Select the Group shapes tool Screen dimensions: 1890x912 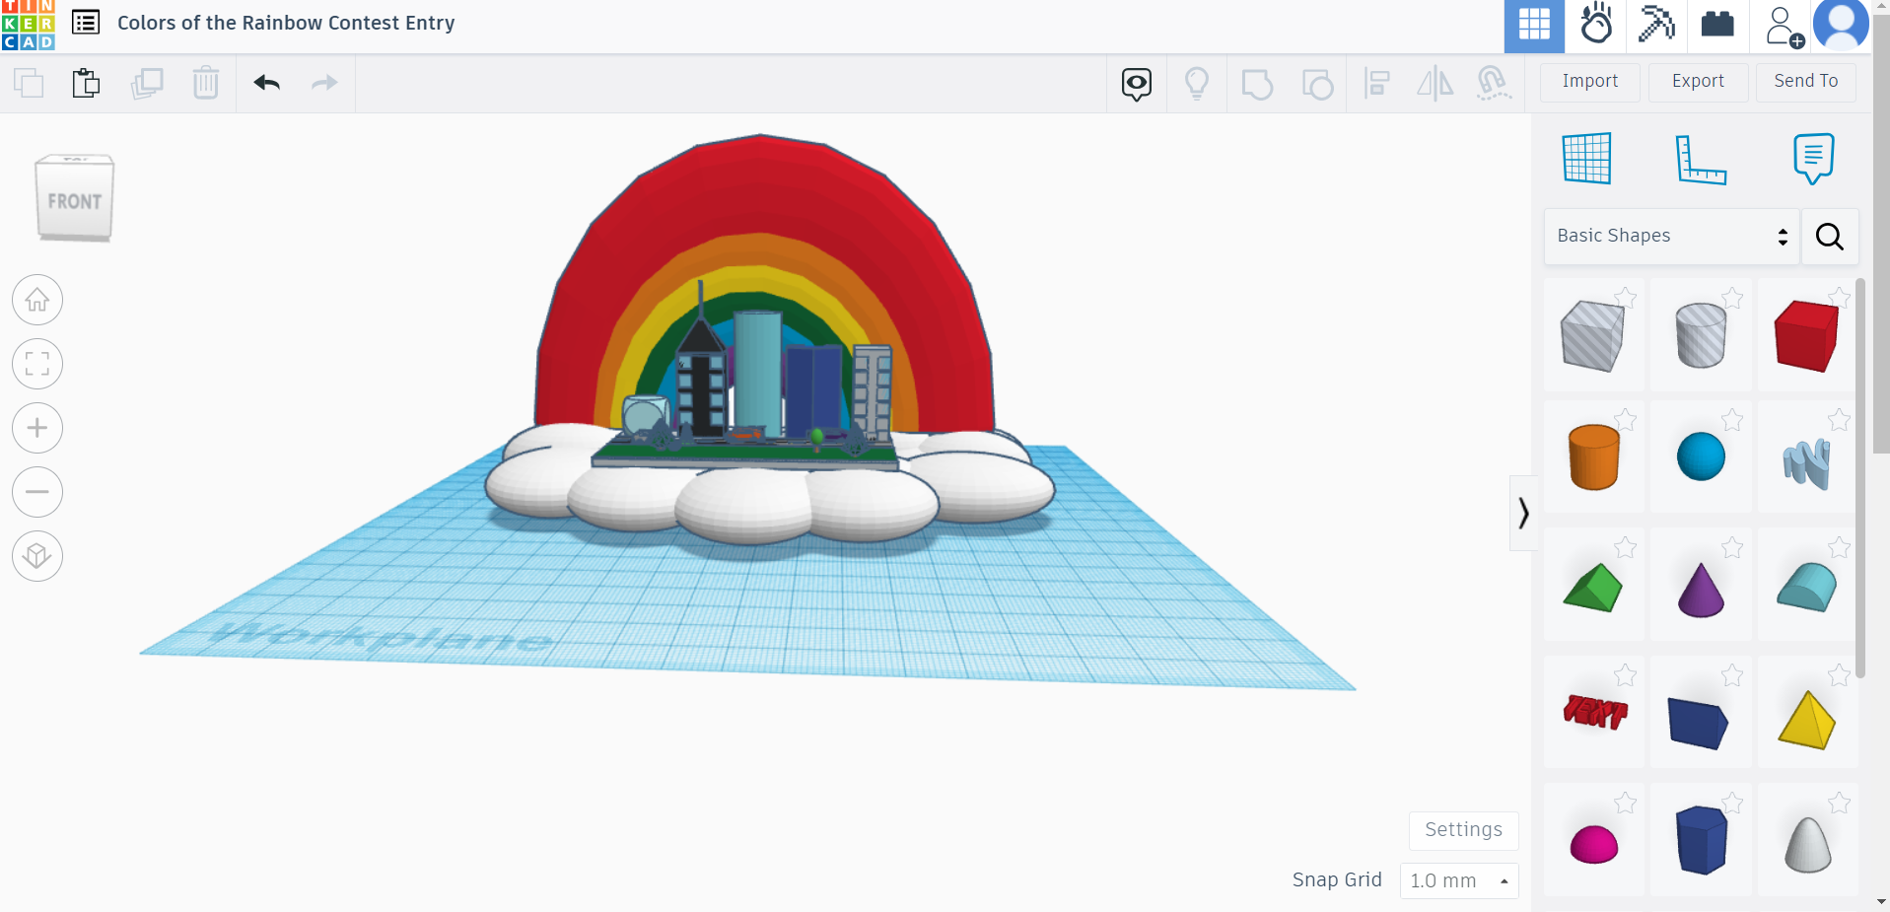1258,84
